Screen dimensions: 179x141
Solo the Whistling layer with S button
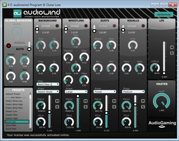click(x=85, y=107)
